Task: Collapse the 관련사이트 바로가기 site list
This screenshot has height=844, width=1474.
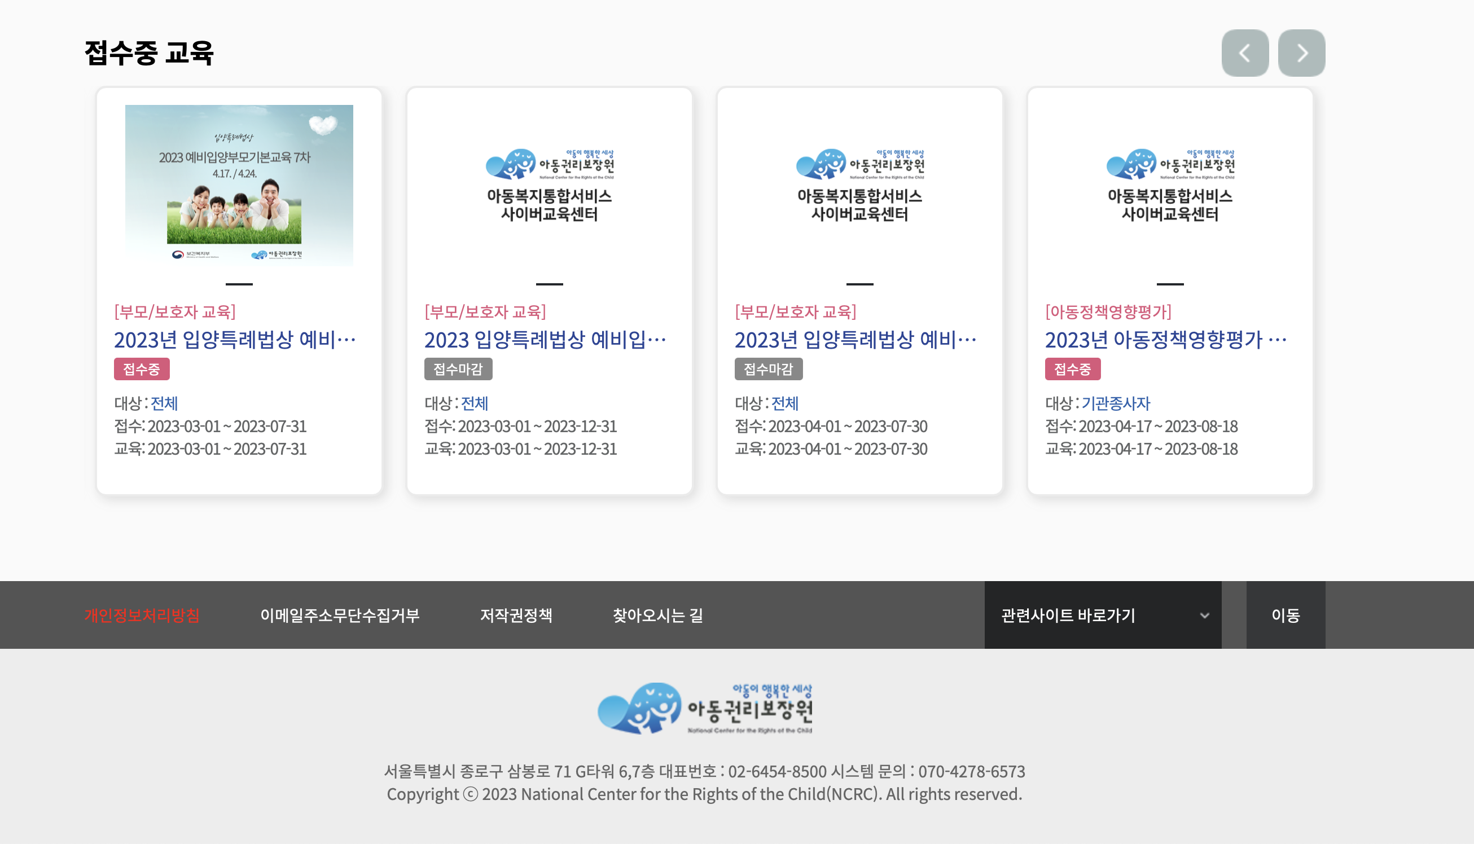Action: coord(1102,615)
